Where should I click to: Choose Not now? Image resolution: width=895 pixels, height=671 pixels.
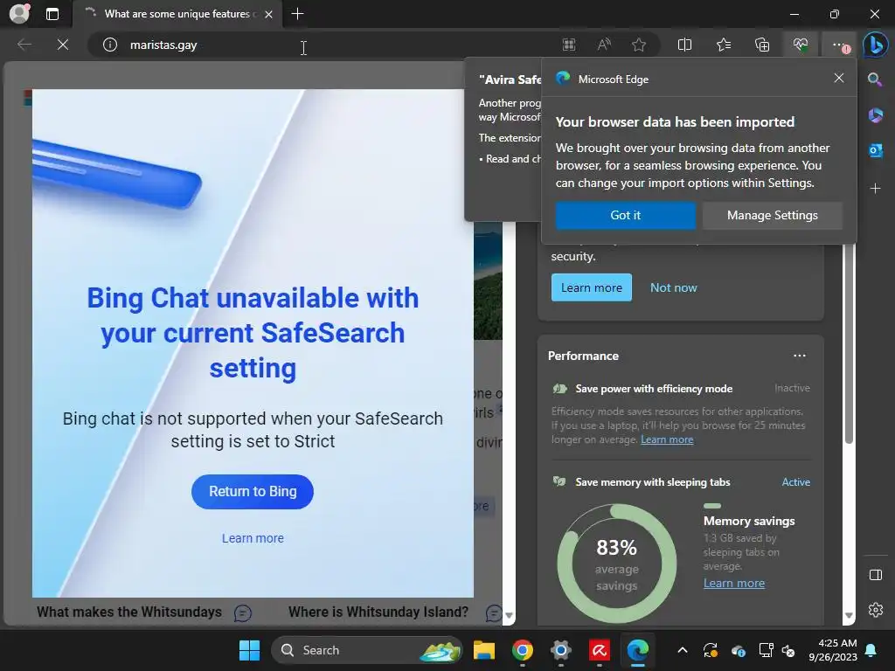(674, 287)
